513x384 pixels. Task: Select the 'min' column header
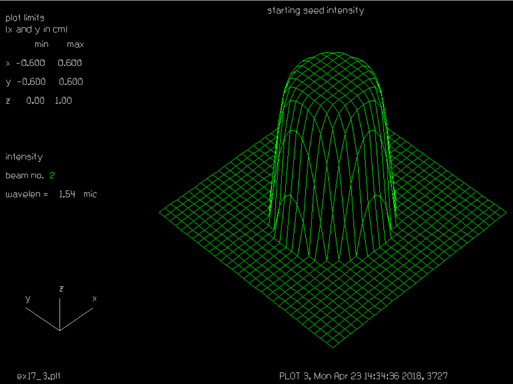(x=41, y=45)
